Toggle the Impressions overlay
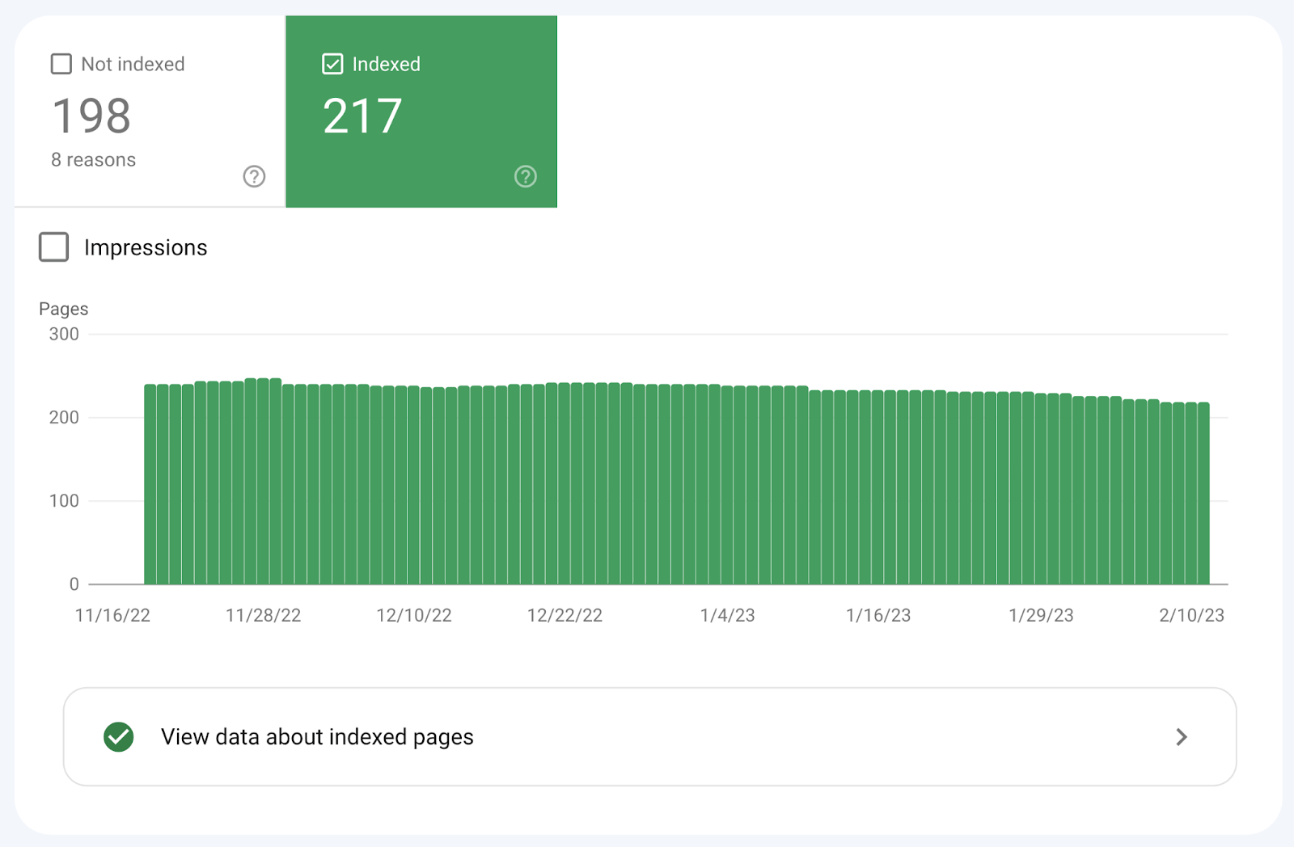 (x=53, y=247)
